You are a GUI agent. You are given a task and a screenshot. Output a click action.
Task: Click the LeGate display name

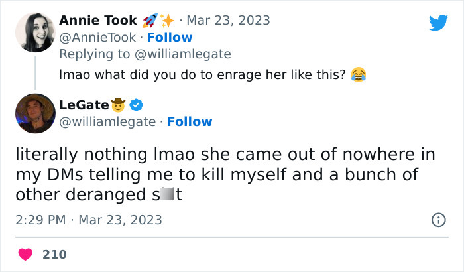tap(84, 104)
